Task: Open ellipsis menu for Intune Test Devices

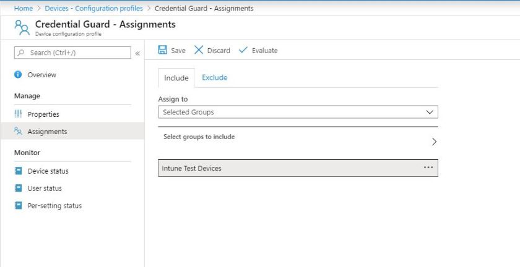Action: tap(428, 167)
